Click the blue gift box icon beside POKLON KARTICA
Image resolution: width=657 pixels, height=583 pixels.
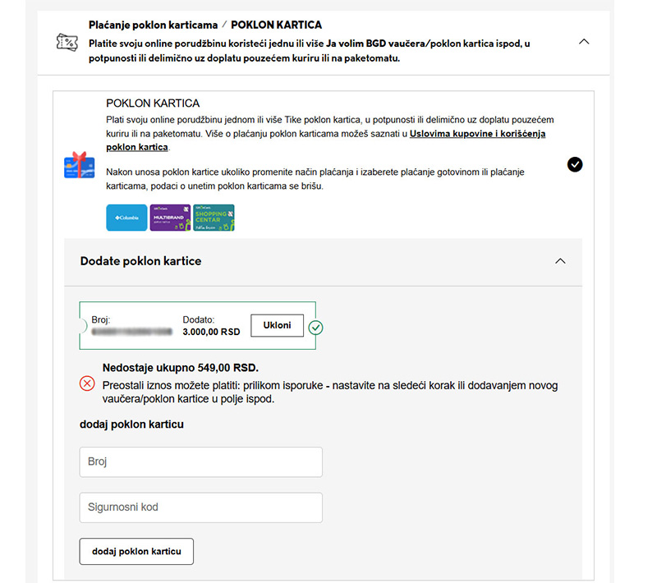[x=79, y=165]
